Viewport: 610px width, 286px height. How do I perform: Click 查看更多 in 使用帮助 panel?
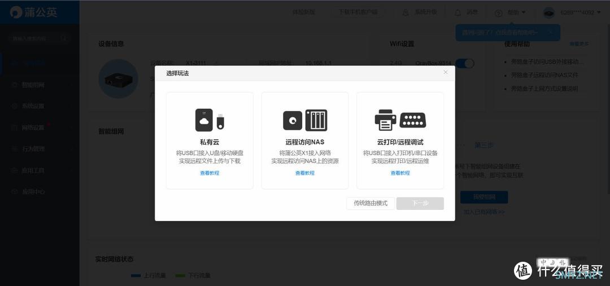tap(579, 44)
